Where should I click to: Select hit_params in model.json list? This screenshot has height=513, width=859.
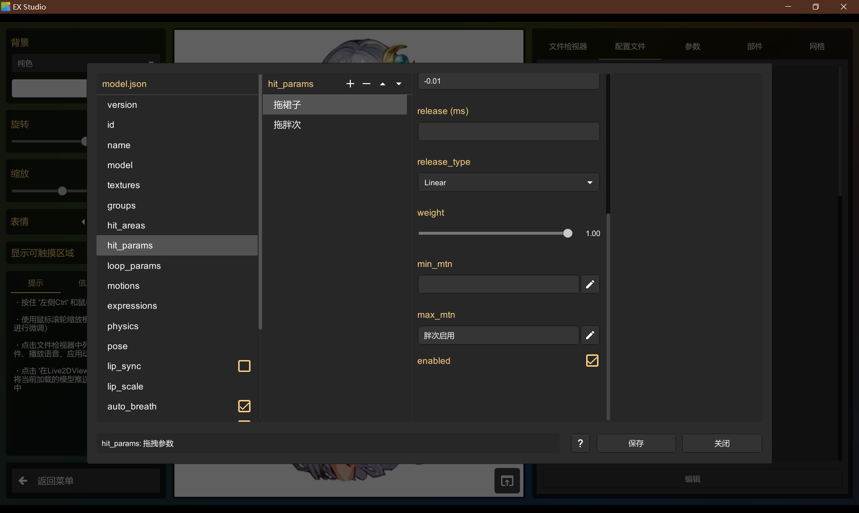(177, 245)
